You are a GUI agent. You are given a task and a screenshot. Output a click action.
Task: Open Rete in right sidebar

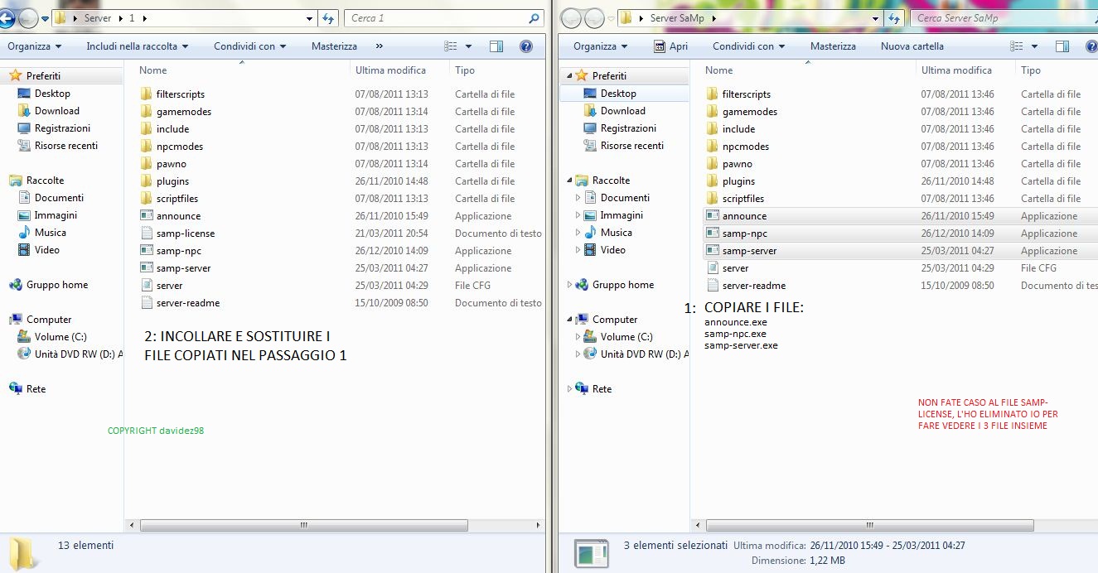point(602,389)
